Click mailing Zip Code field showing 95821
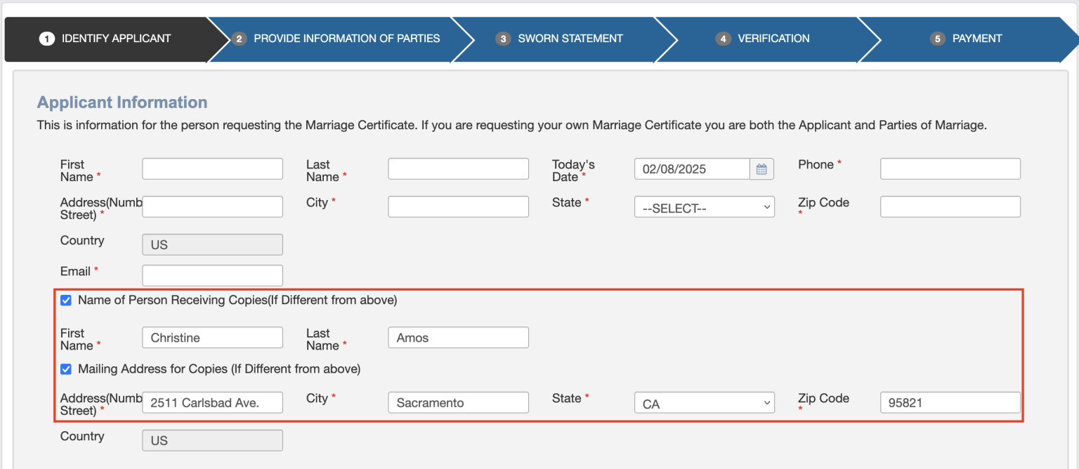 (950, 403)
